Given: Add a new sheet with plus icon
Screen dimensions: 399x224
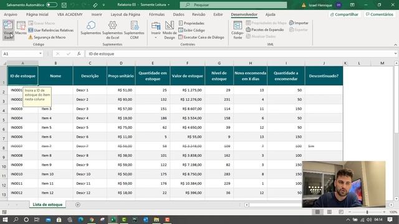Looking at the screenshot, I should click(x=77, y=205).
